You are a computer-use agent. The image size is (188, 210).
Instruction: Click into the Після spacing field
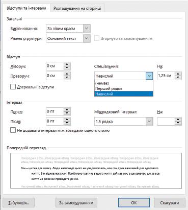[55, 122]
